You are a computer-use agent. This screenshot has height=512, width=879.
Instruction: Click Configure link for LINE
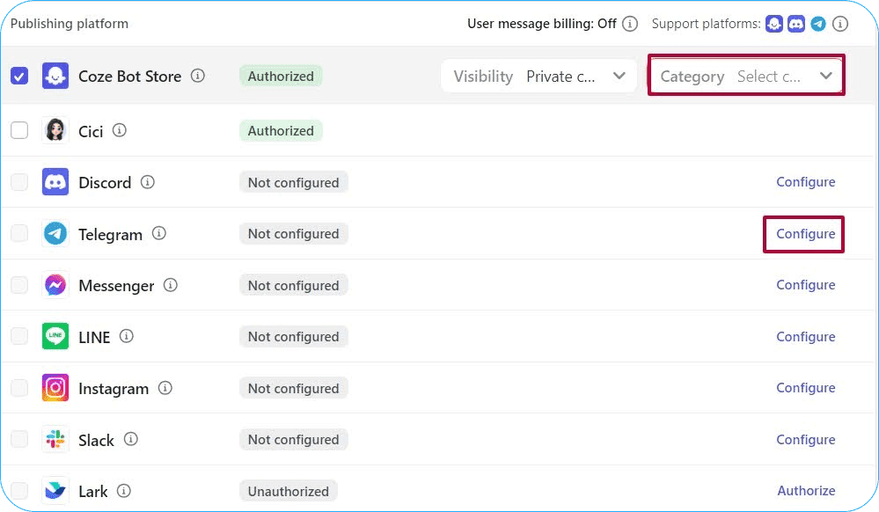pos(806,336)
